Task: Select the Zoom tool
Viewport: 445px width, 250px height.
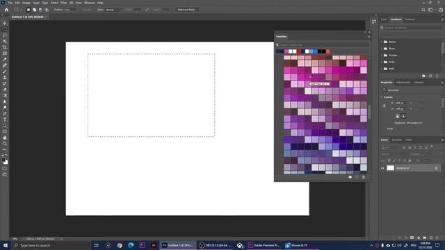Action: coord(5,144)
